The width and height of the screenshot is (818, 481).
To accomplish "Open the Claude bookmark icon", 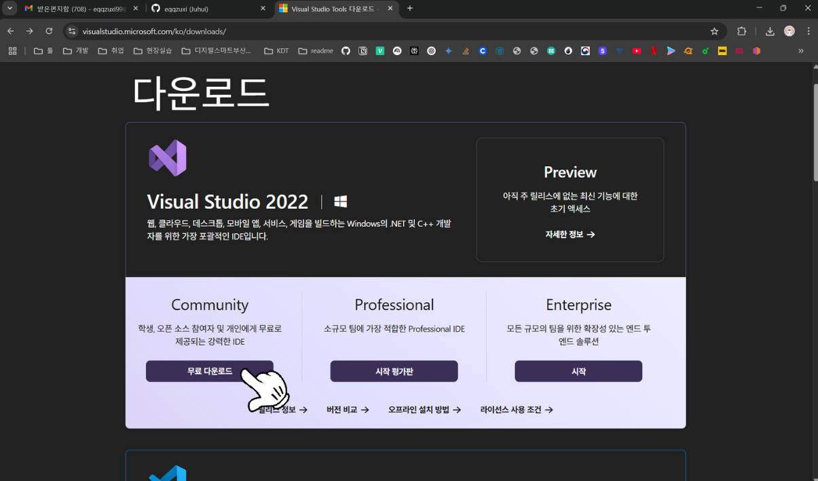I will coord(483,50).
